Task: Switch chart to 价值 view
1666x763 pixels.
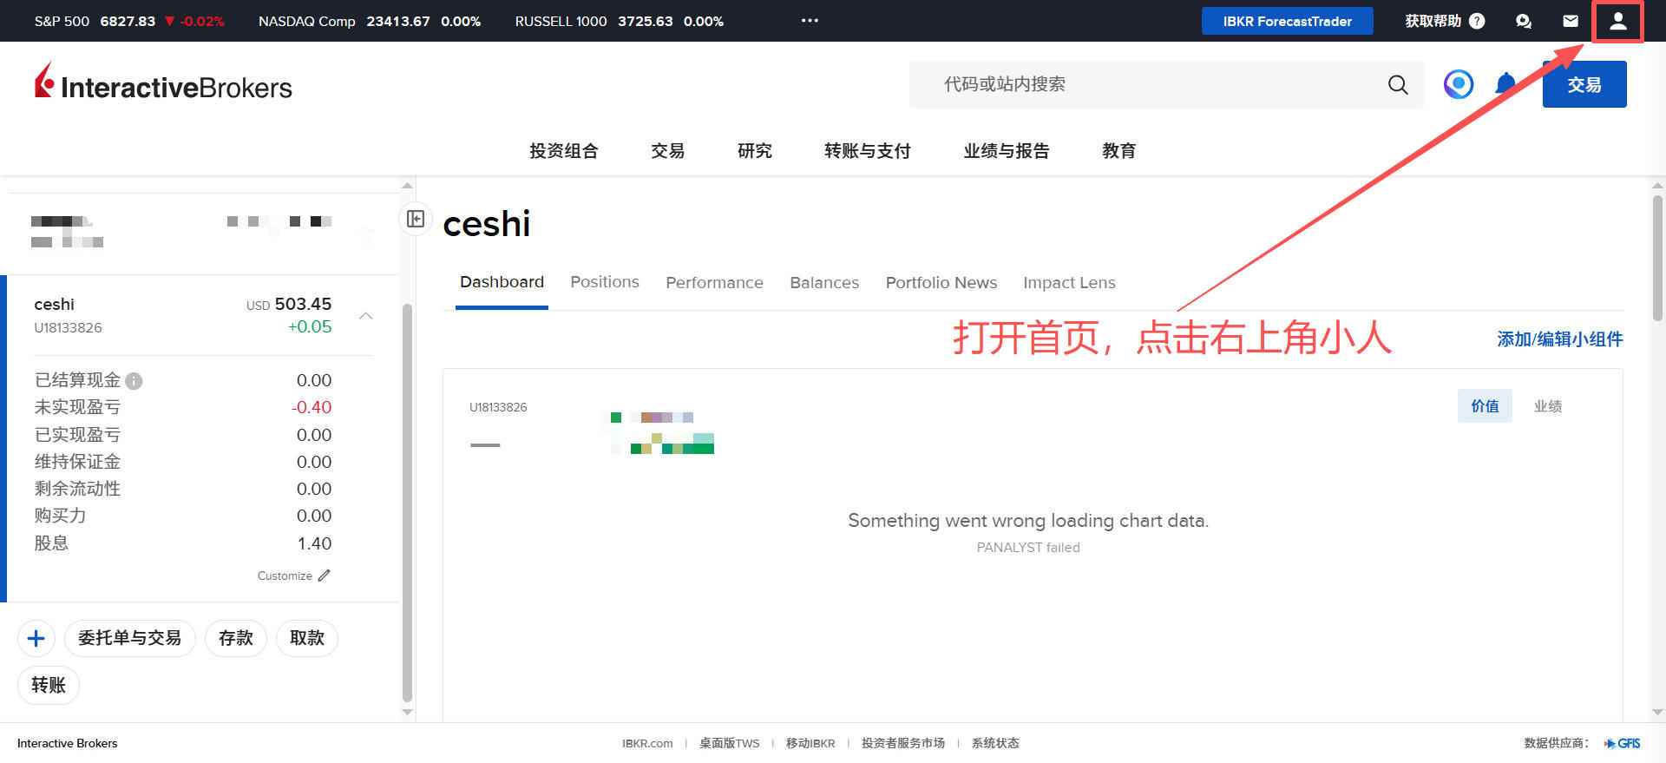Action: click(1485, 406)
